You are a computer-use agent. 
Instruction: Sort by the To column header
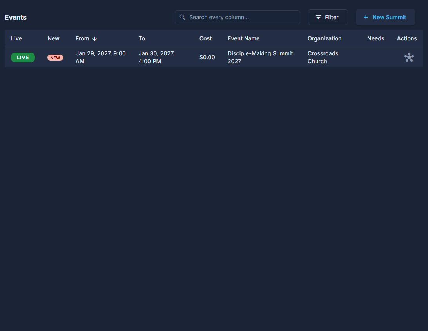pos(141,38)
